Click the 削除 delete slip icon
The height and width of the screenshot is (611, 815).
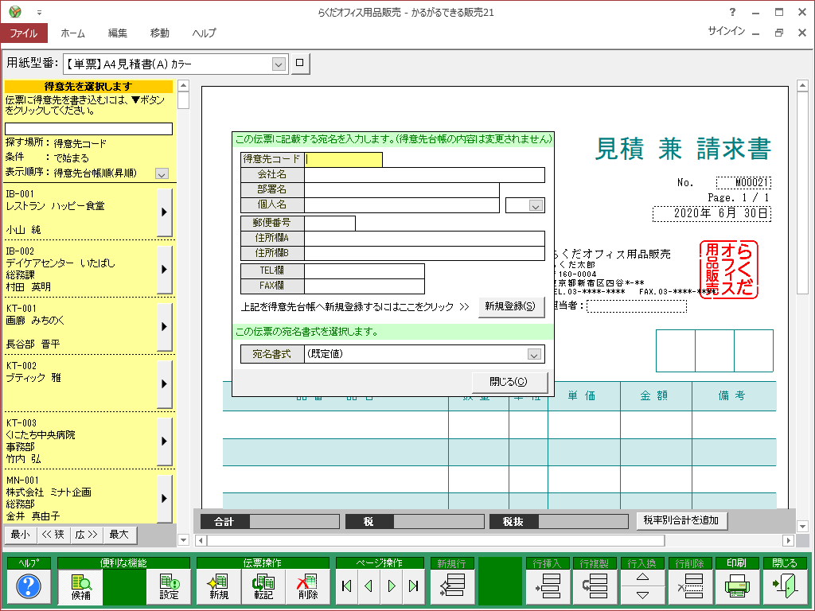[x=308, y=587]
